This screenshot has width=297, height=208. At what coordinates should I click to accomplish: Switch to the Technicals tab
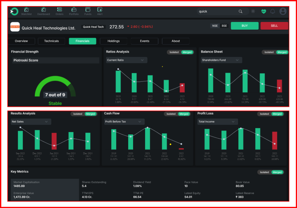click(x=52, y=41)
